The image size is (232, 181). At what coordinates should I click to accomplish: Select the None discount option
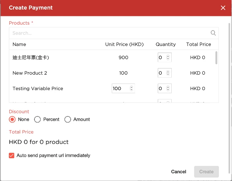12,120
